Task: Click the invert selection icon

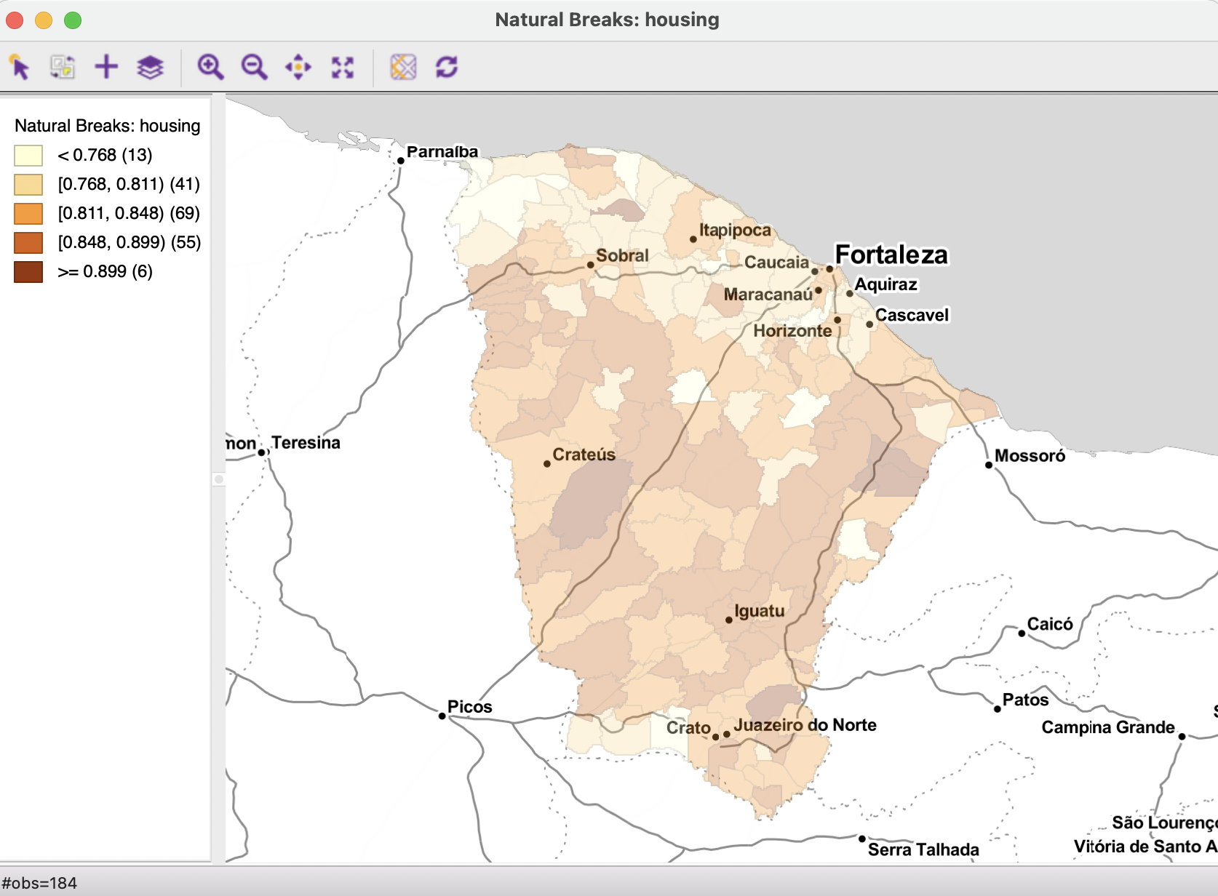Action: coord(63,67)
